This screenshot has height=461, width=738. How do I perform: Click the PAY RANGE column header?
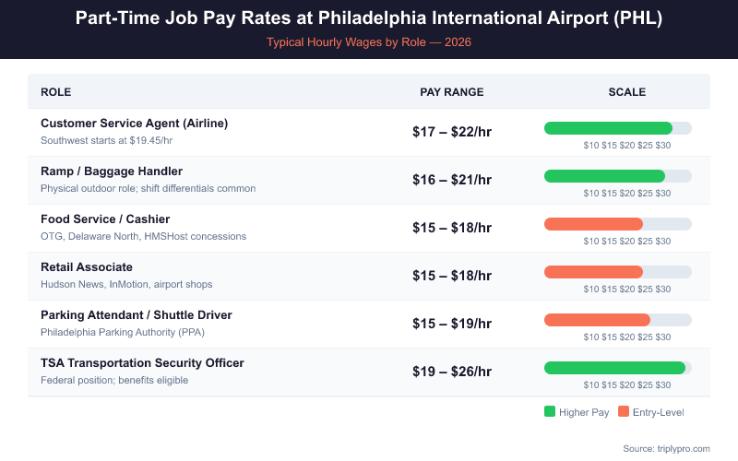click(452, 92)
